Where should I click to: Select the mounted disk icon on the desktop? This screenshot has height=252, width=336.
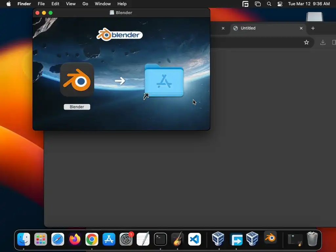(315, 17)
